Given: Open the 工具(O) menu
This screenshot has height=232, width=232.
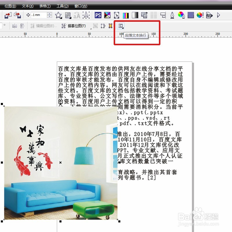Looking at the screenshot, I should [x=62, y=6].
